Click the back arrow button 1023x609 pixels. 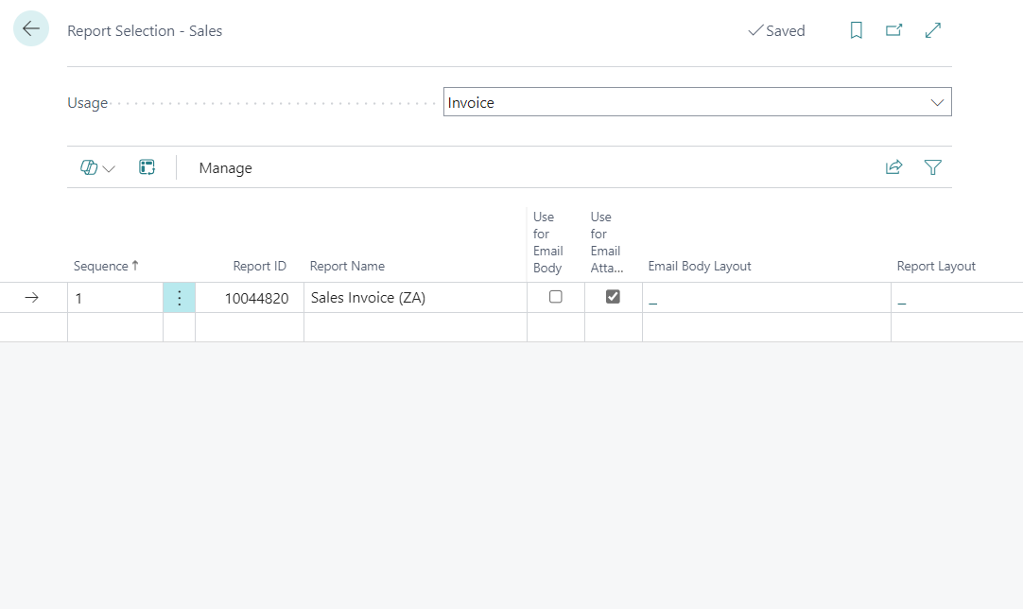coord(31,29)
